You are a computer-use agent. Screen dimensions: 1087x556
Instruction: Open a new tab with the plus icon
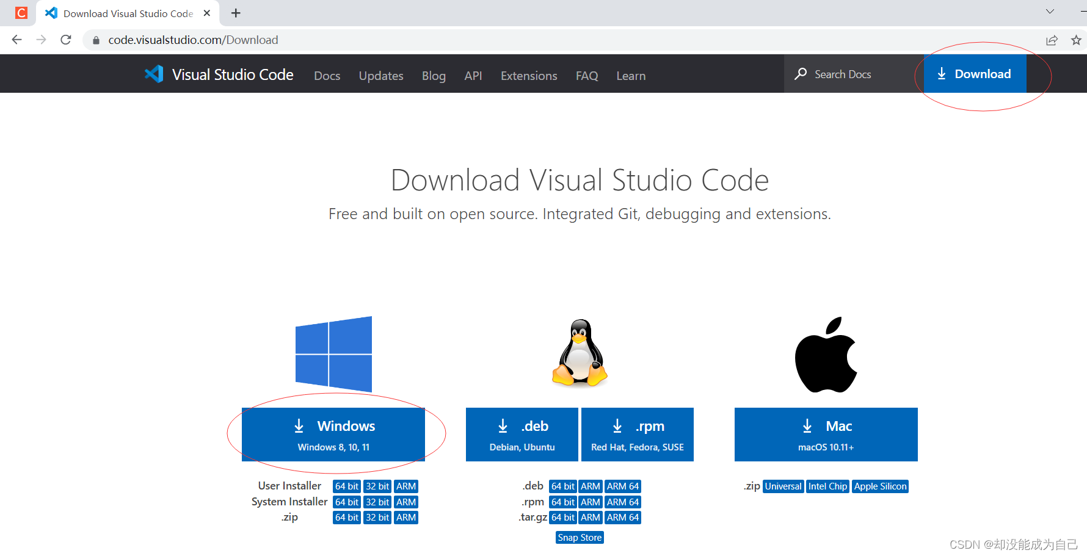(x=236, y=13)
